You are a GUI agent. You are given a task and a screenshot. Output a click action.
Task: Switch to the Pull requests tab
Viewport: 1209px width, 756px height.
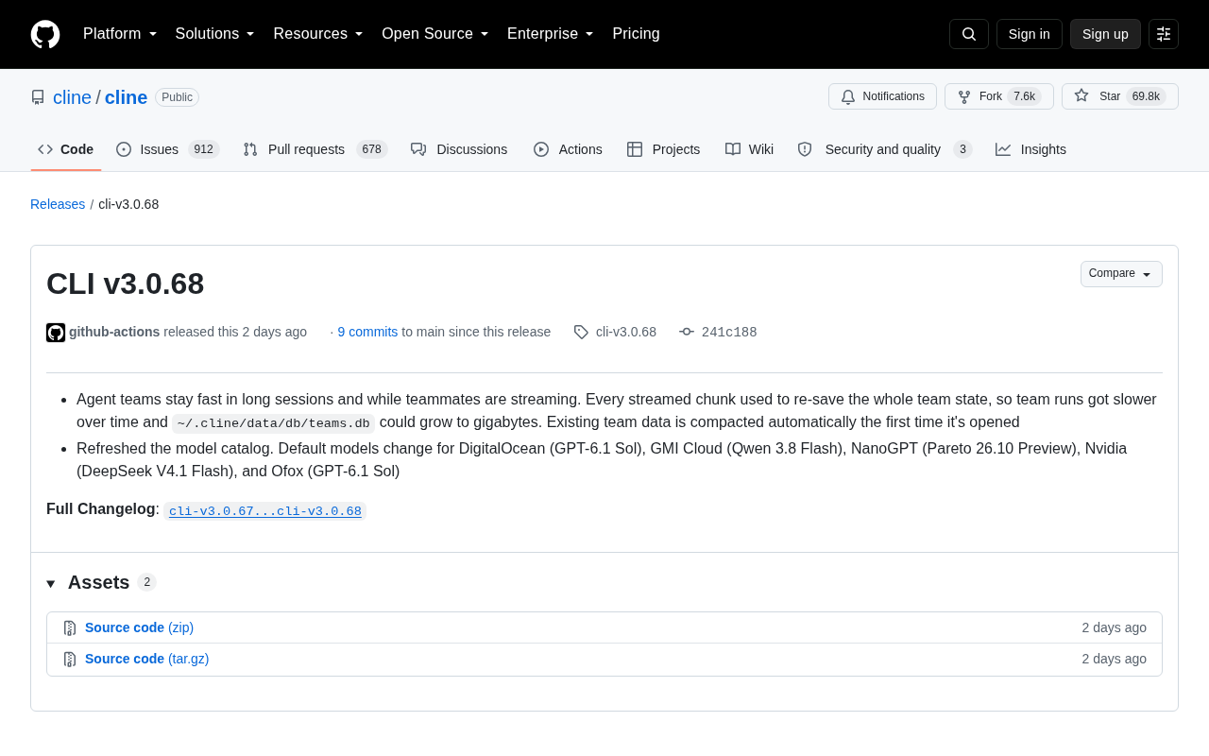click(315, 149)
